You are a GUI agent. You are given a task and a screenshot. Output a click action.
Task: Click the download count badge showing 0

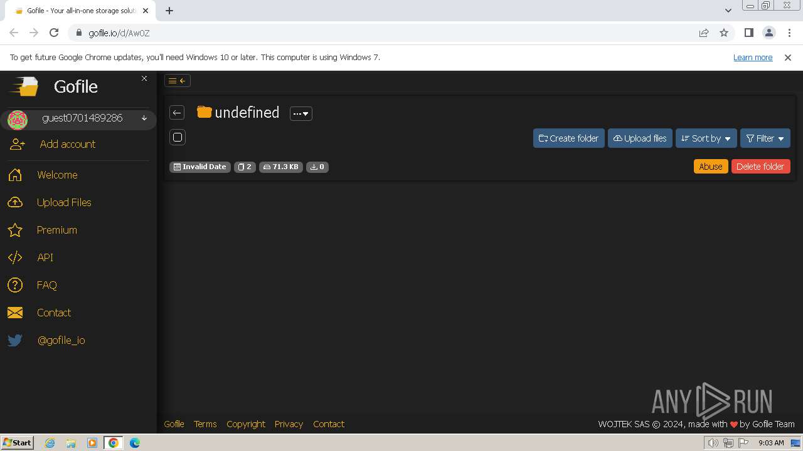[x=317, y=167]
